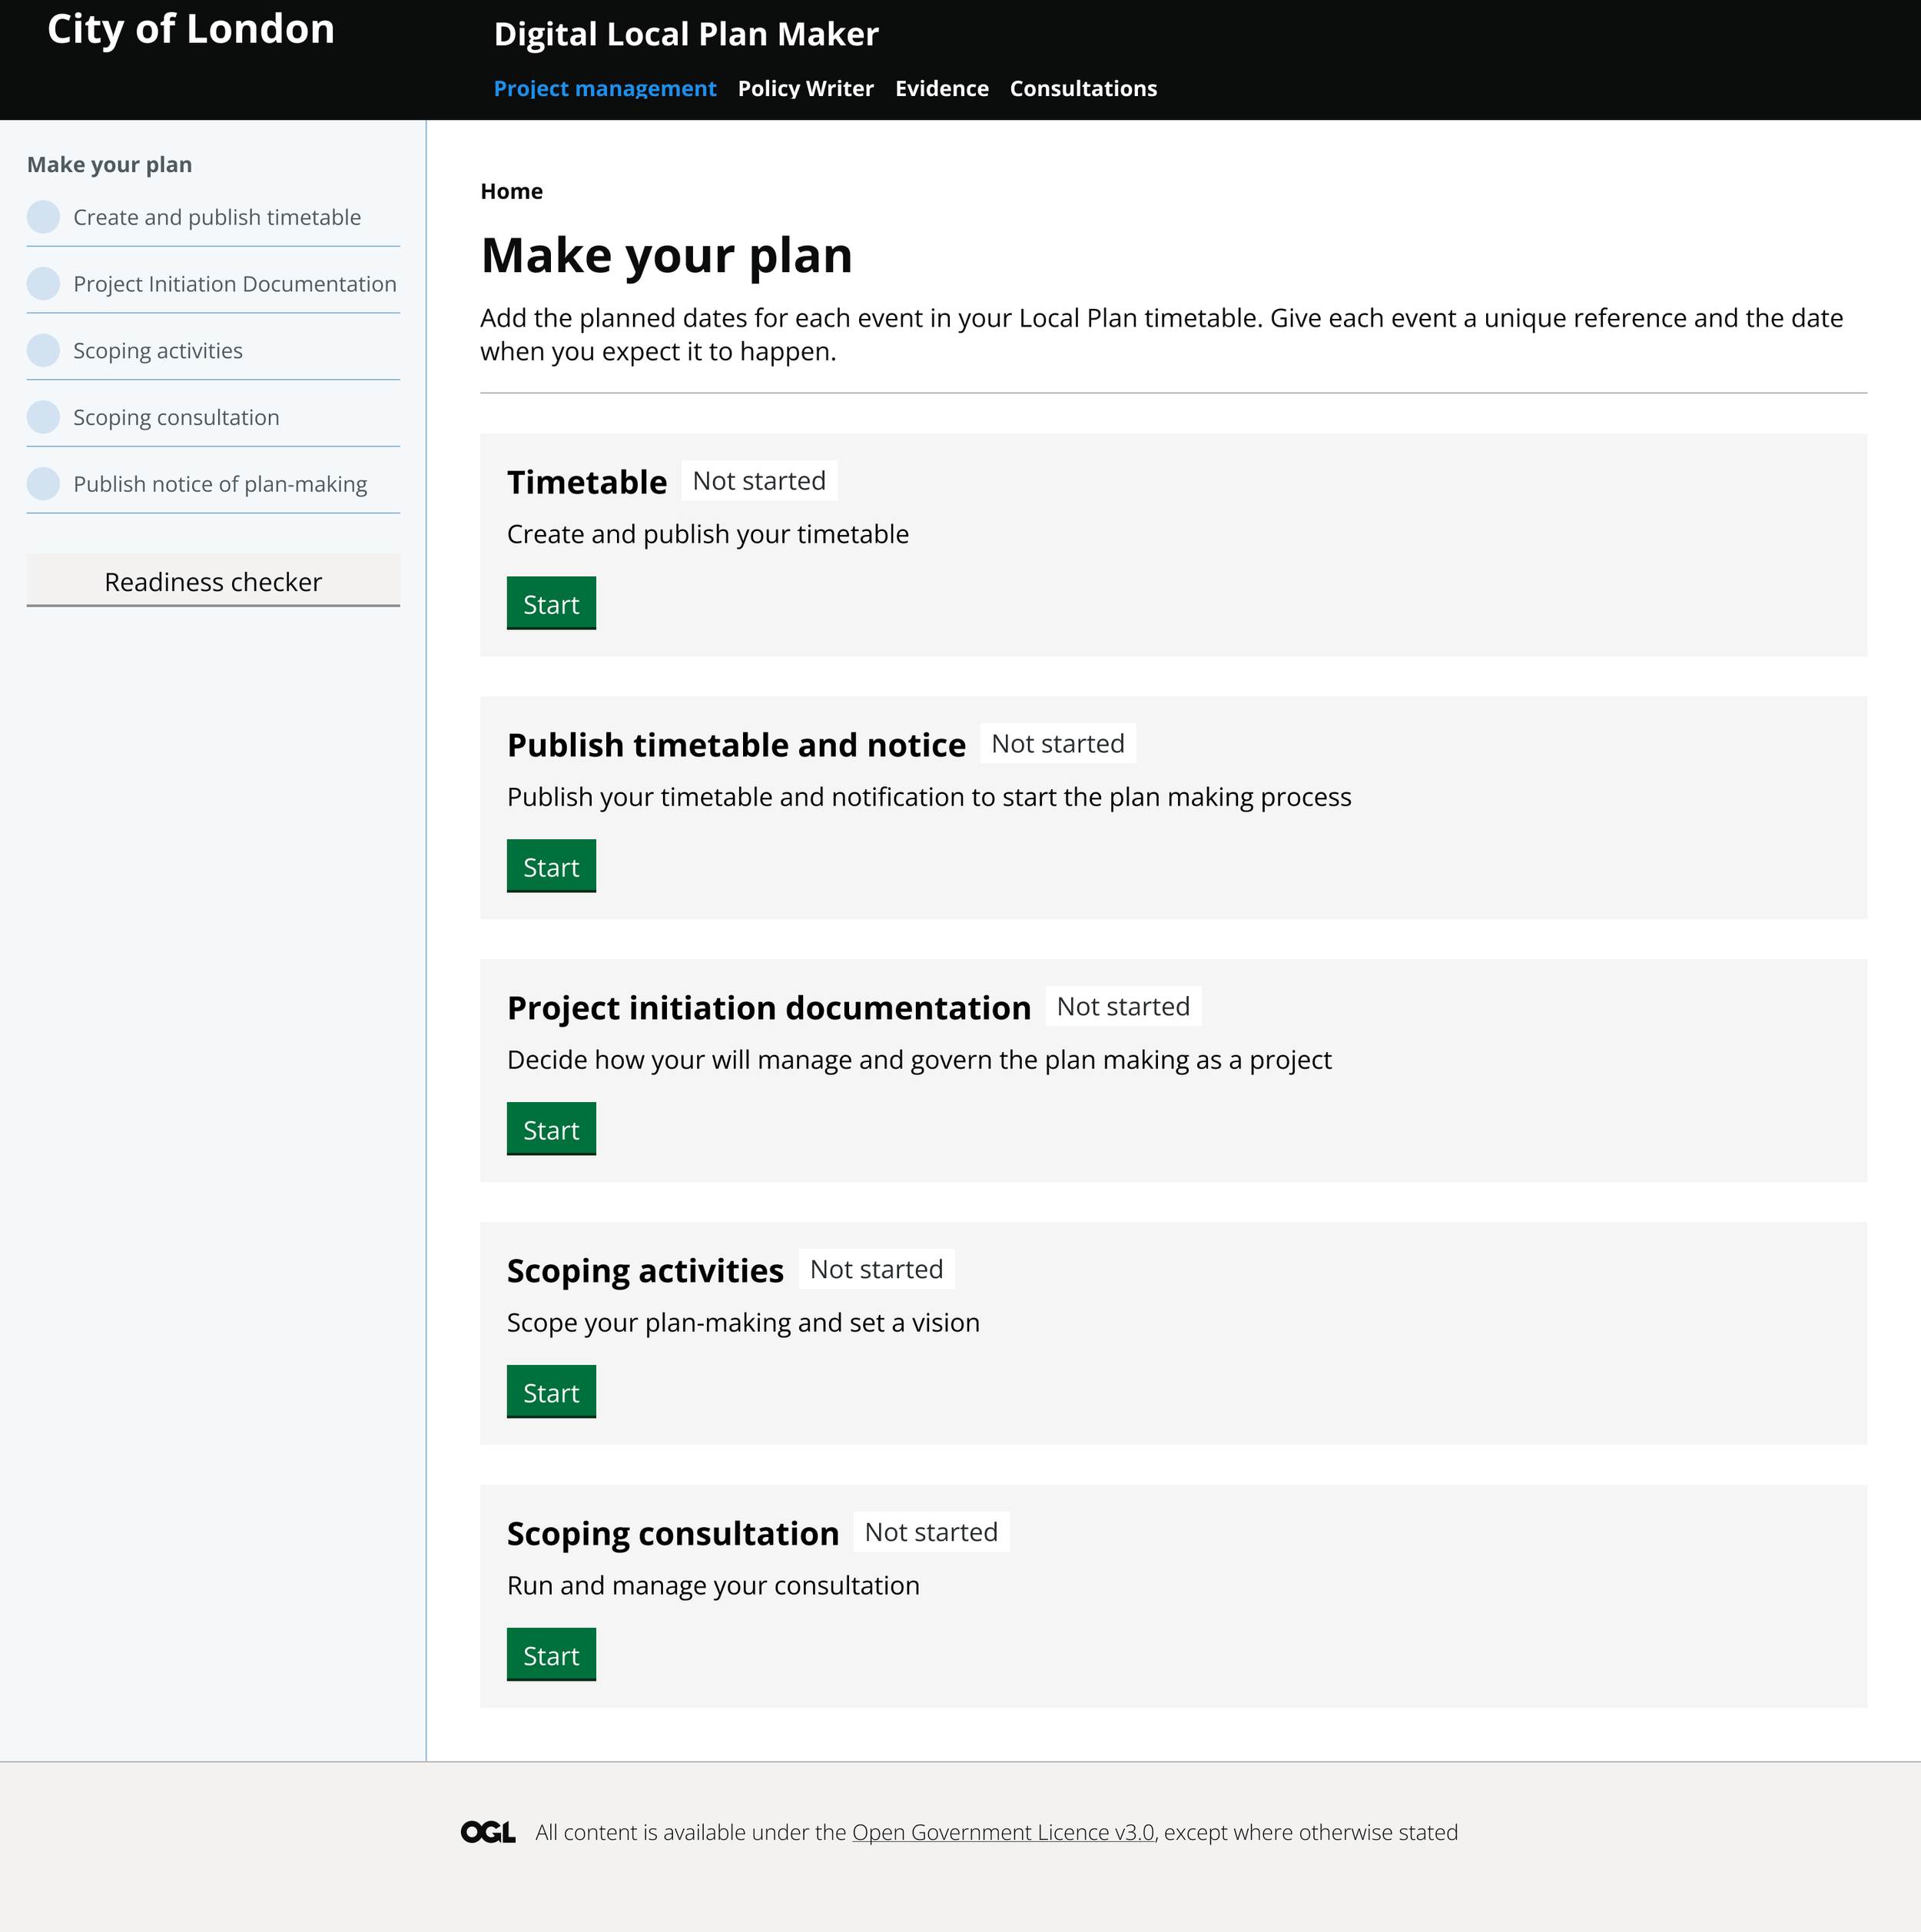This screenshot has height=1932, width=1921.
Task: Click status circle beside Project Initiation Documentation
Action: 43,284
